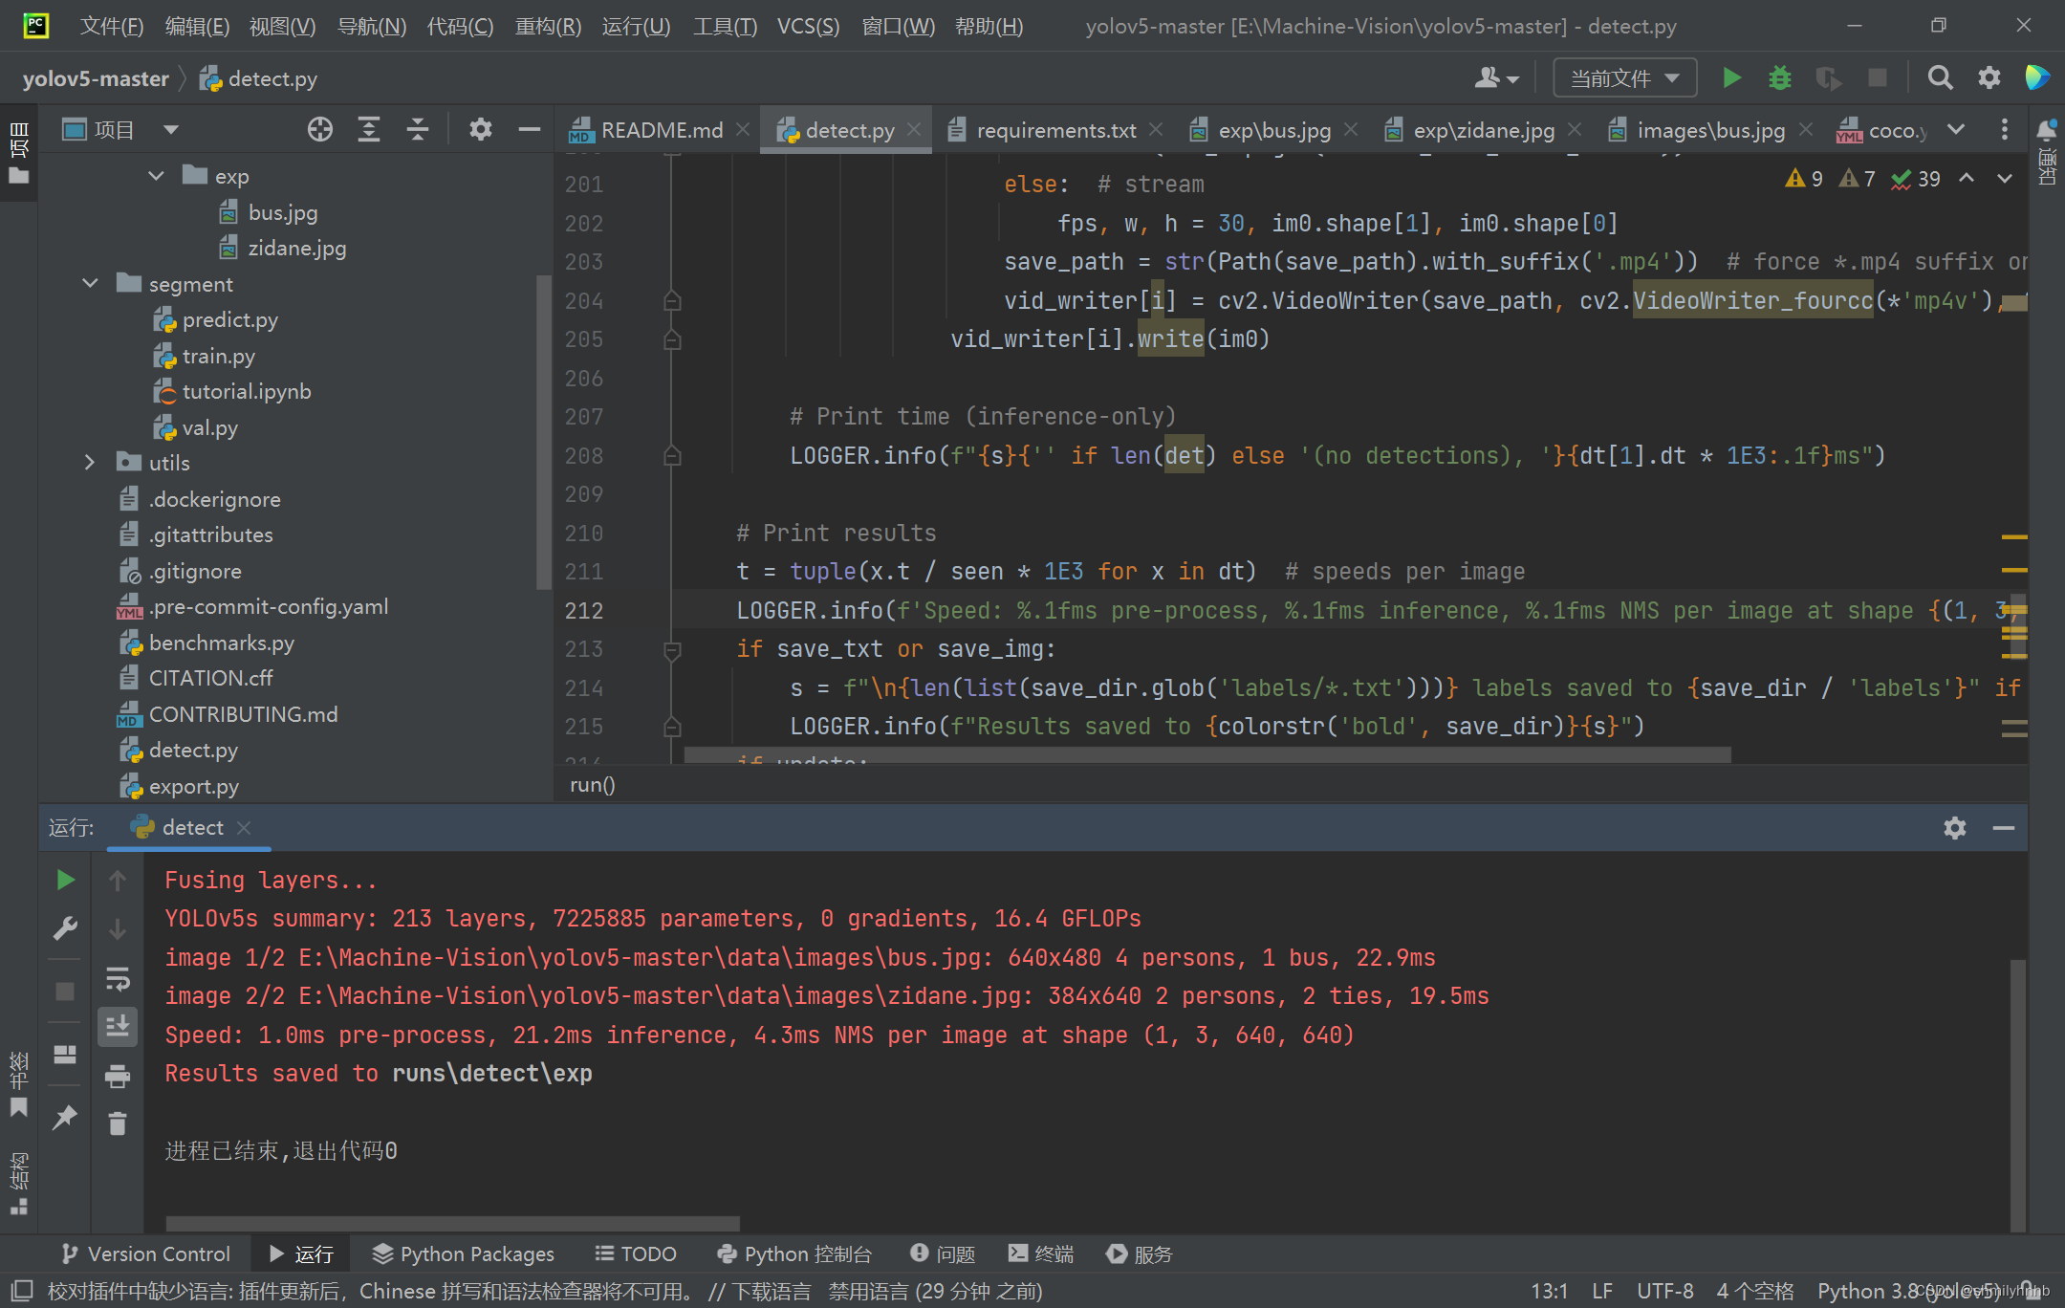Open Python Packages tool window
This screenshot has height=1308, width=2065.
464,1253
